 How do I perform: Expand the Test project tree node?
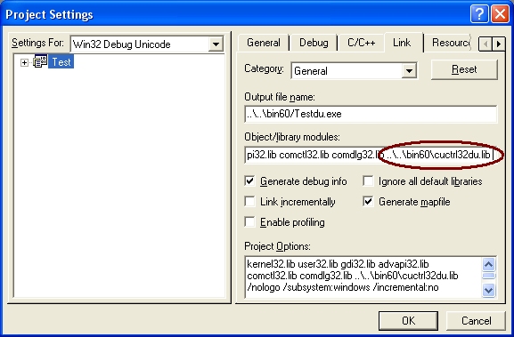[x=24, y=62]
